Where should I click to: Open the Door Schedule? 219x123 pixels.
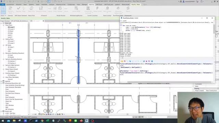coord(10,91)
